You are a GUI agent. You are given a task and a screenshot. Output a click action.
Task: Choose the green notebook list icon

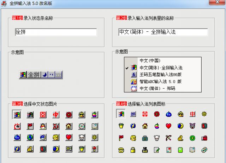(x=180, y=150)
